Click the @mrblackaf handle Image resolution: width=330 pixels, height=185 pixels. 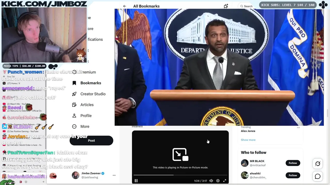(x=258, y=165)
